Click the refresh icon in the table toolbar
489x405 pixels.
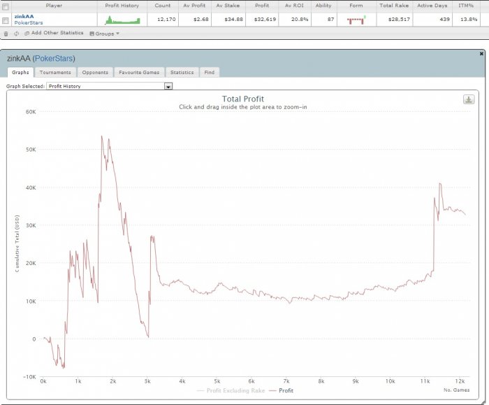pos(16,34)
